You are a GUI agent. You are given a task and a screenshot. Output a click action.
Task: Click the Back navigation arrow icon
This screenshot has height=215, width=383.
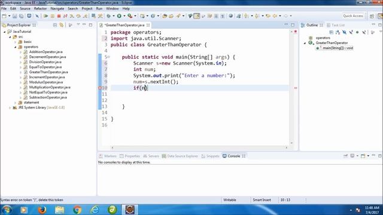pyautogui.click(x=275, y=16)
